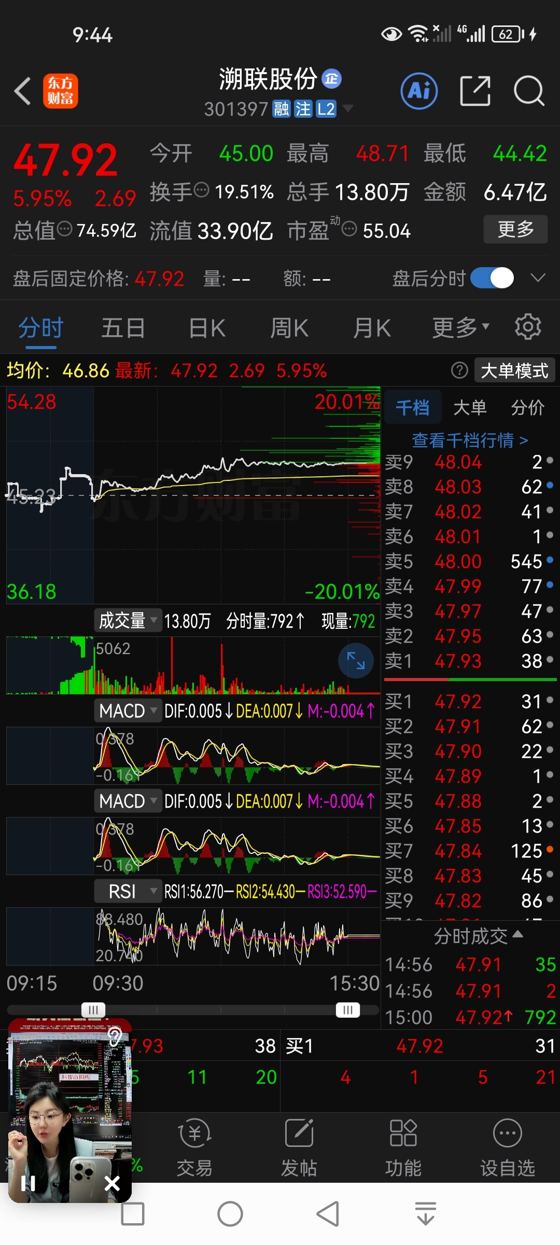Open the RSI indicator dropdown
Image resolution: width=560 pixels, height=1245 pixels.
tap(128, 891)
